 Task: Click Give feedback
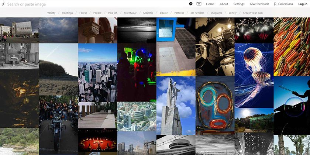[259, 4]
